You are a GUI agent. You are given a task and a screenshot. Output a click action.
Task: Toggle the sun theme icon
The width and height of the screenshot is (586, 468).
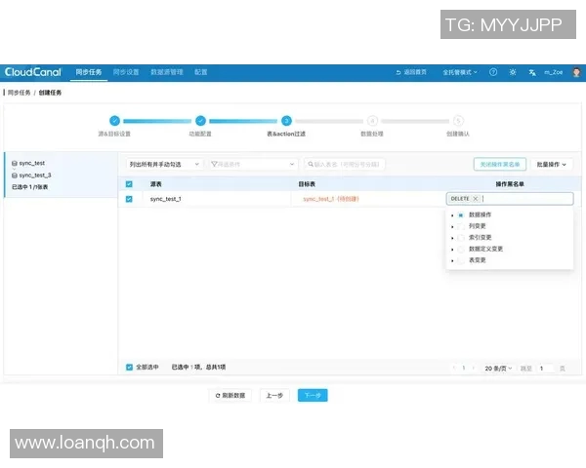[x=513, y=72]
